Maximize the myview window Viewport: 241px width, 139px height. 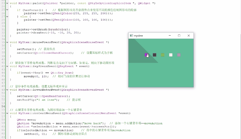point(179,36)
